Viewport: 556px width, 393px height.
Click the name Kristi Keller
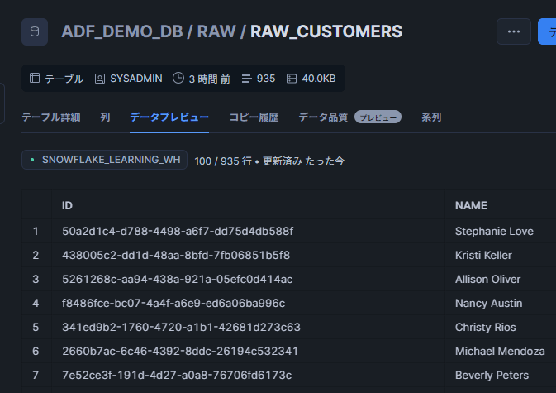483,256
